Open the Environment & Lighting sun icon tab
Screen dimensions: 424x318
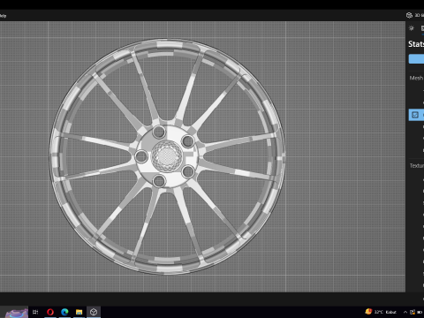[x=412, y=28]
